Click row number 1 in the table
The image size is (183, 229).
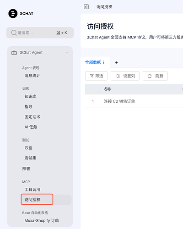pyautogui.click(x=93, y=101)
